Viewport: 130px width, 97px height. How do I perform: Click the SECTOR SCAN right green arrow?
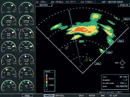point(126,83)
